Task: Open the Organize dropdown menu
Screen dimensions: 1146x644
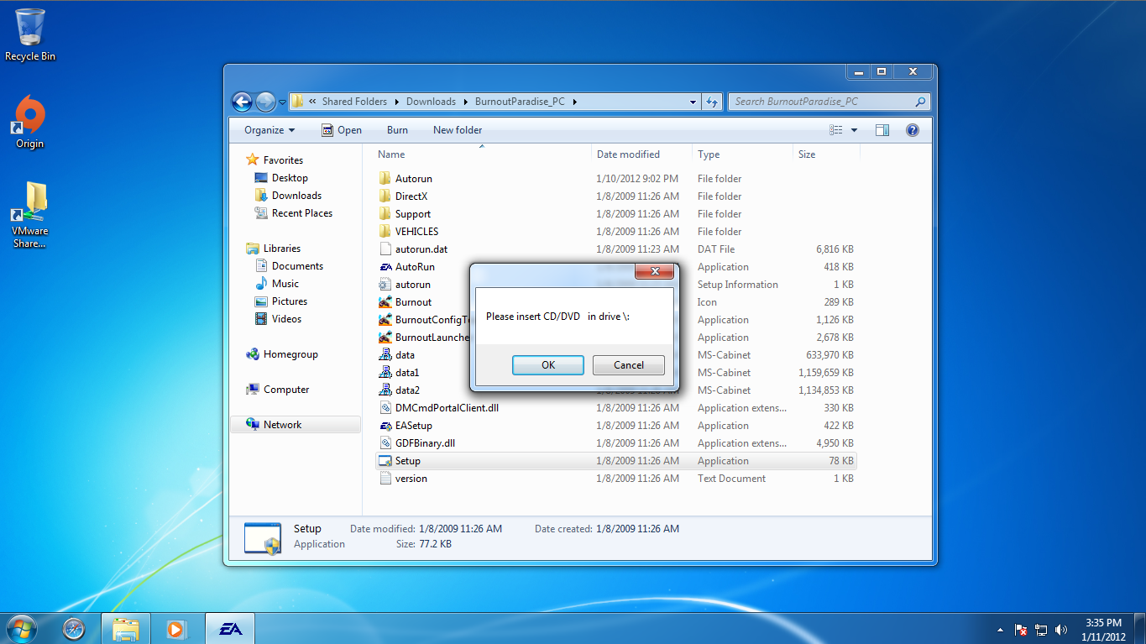Action: pos(269,130)
